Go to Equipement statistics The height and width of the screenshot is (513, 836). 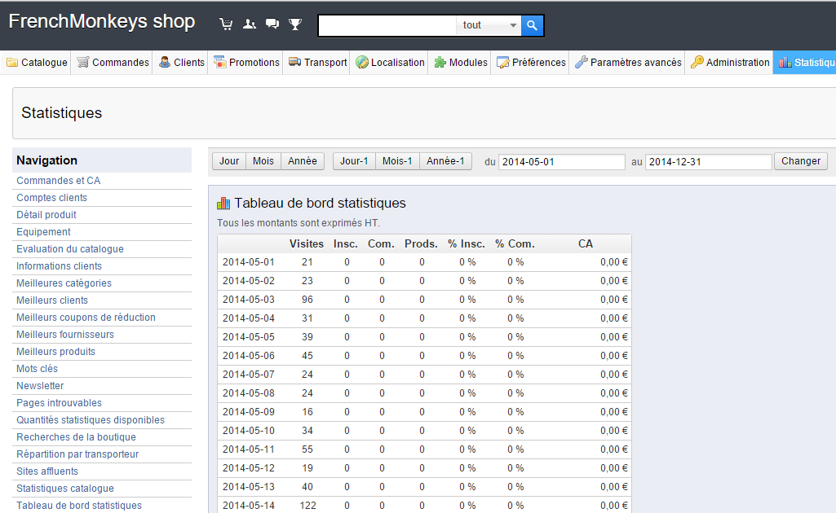click(x=43, y=231)
